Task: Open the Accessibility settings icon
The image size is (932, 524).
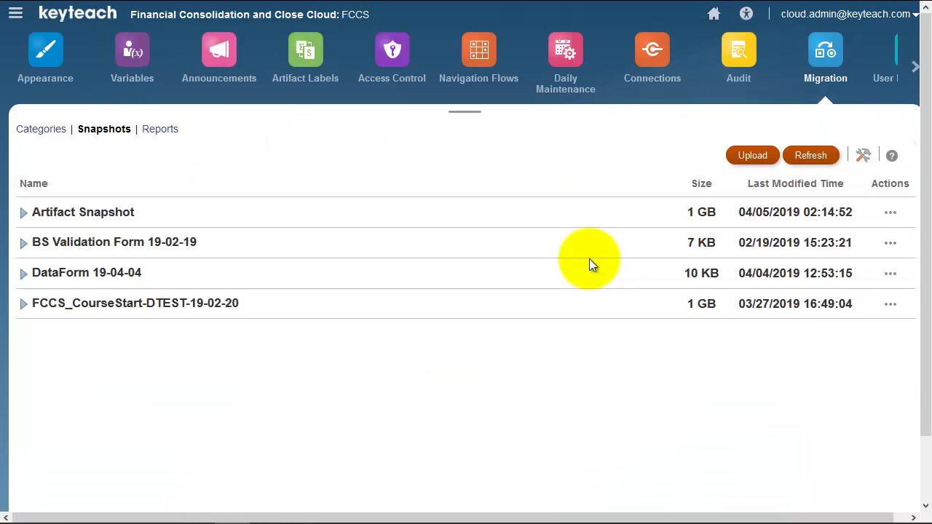Action: pos(746,14)
